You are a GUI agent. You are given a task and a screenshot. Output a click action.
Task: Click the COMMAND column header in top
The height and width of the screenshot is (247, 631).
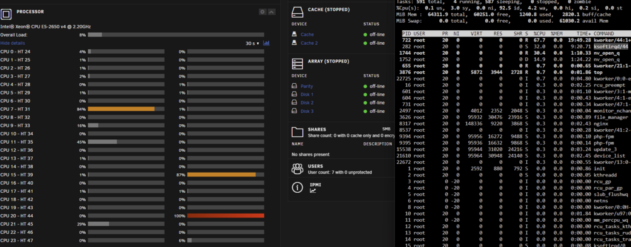[604, 34]
